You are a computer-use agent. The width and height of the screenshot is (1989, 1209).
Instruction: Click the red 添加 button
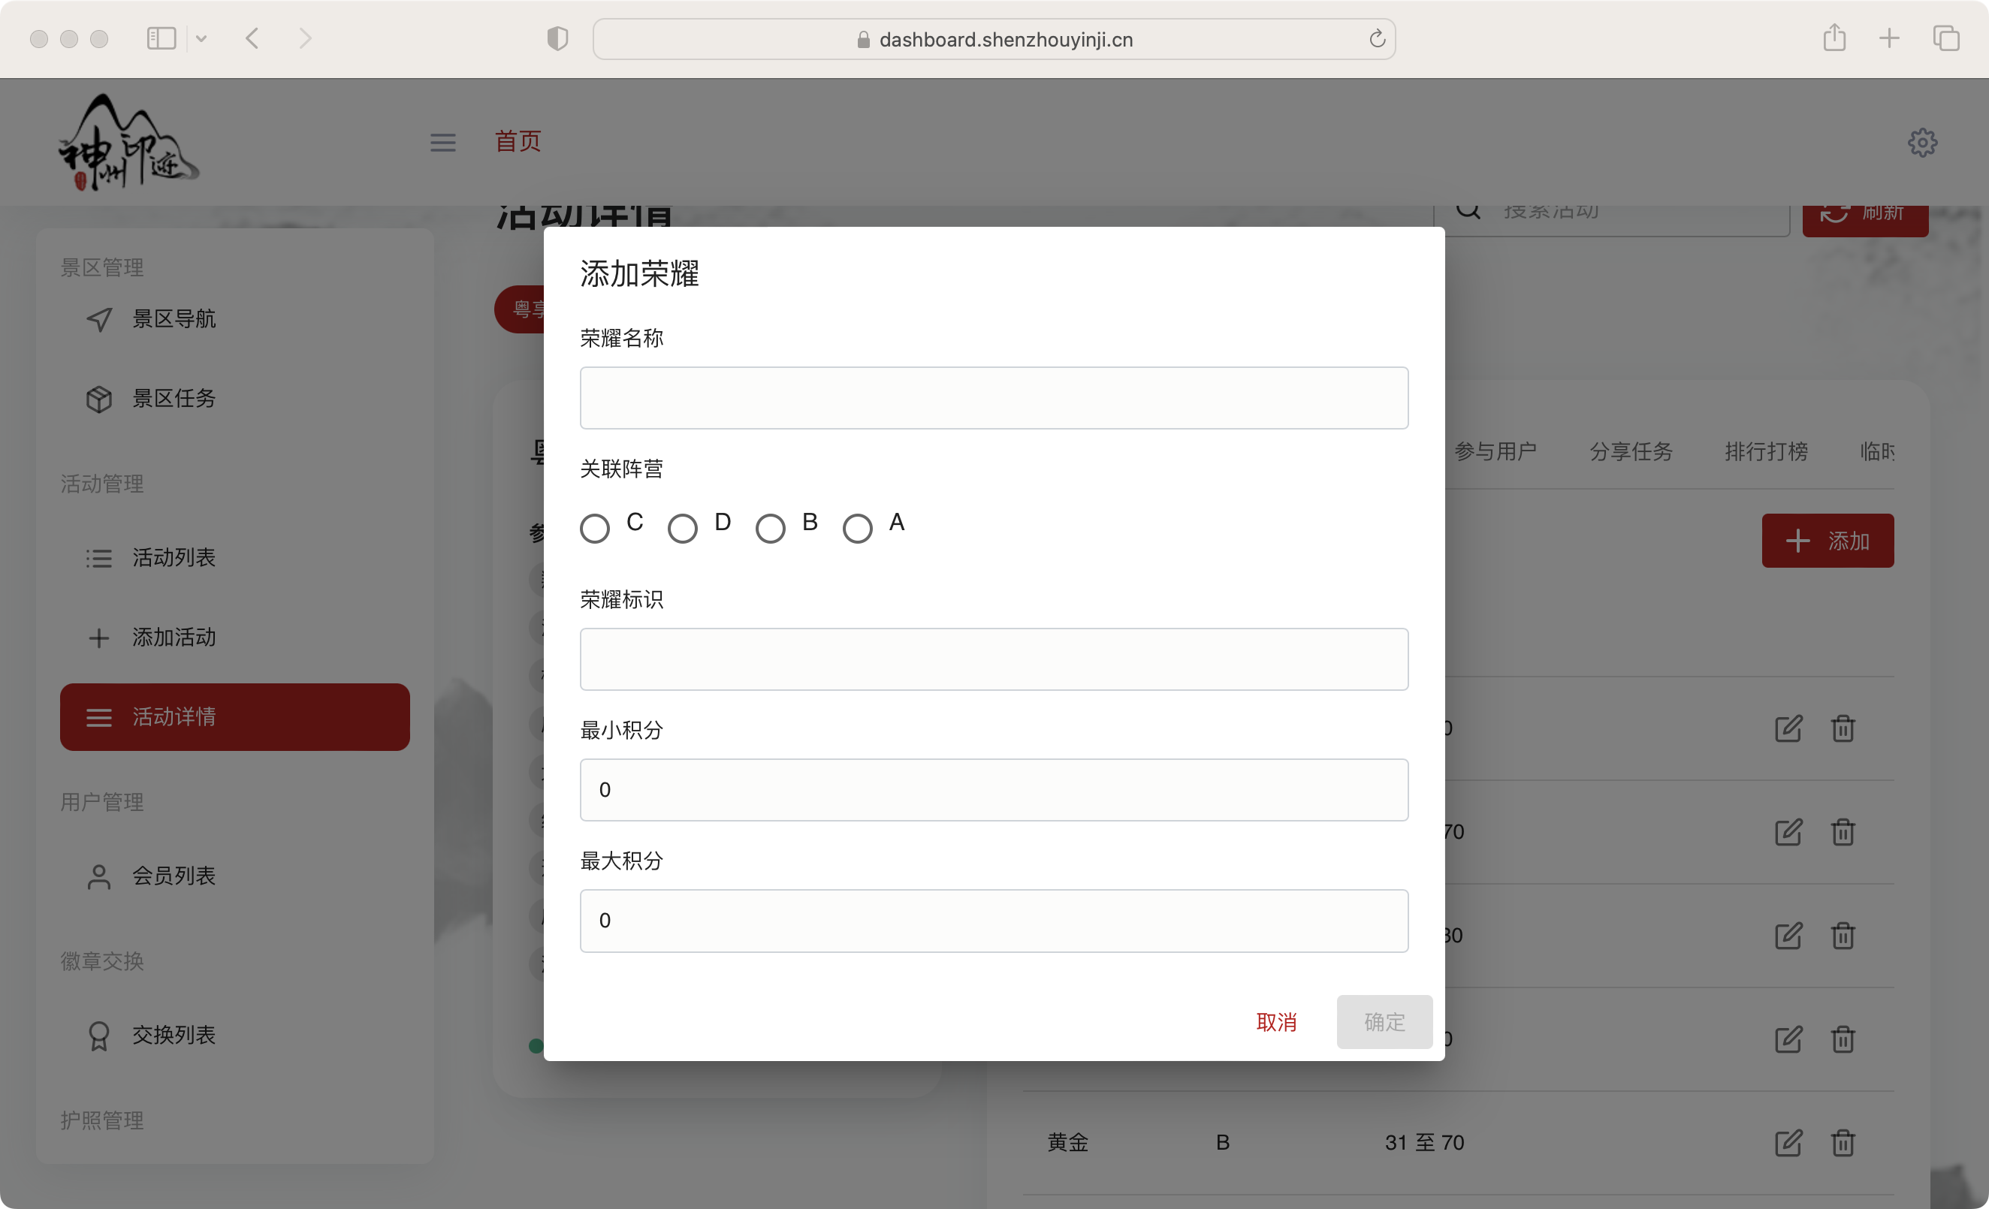(1828, 541)
